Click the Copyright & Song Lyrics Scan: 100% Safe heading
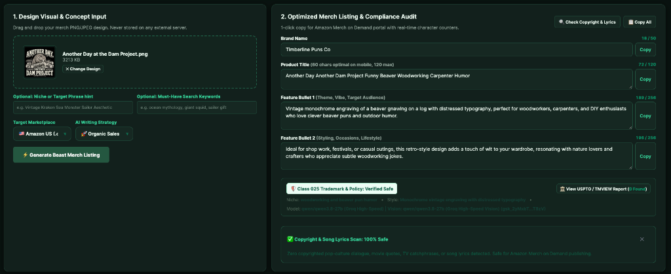The height and width of the screenshot is (274, 671). [337, 239]
